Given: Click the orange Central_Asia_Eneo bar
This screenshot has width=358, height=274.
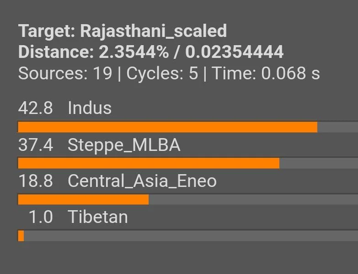Looking at the screenshot, I should coord(83,200).
